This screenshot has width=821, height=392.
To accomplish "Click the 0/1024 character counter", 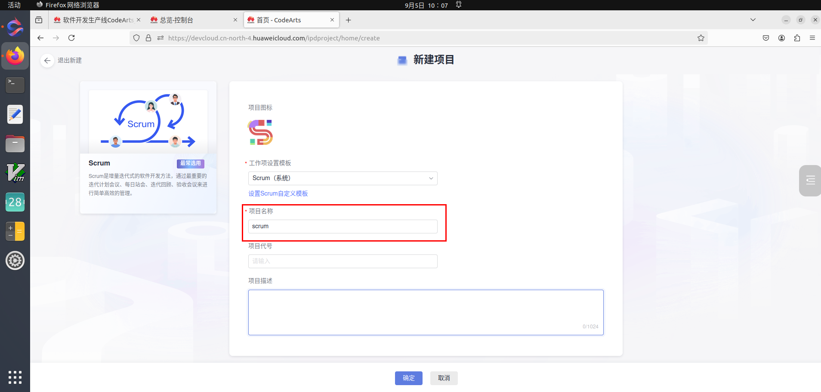I will pos(590,327).
